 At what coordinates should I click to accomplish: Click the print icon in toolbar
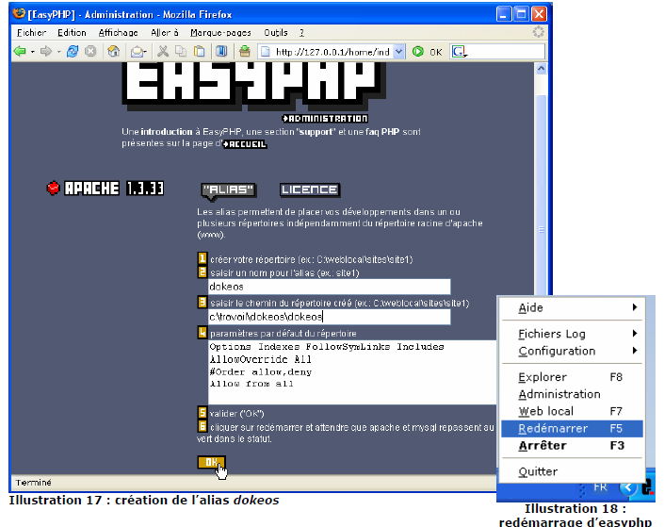coord(245,51)
